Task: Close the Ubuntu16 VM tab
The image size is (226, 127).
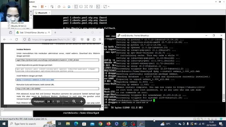Action: [49, 13]
